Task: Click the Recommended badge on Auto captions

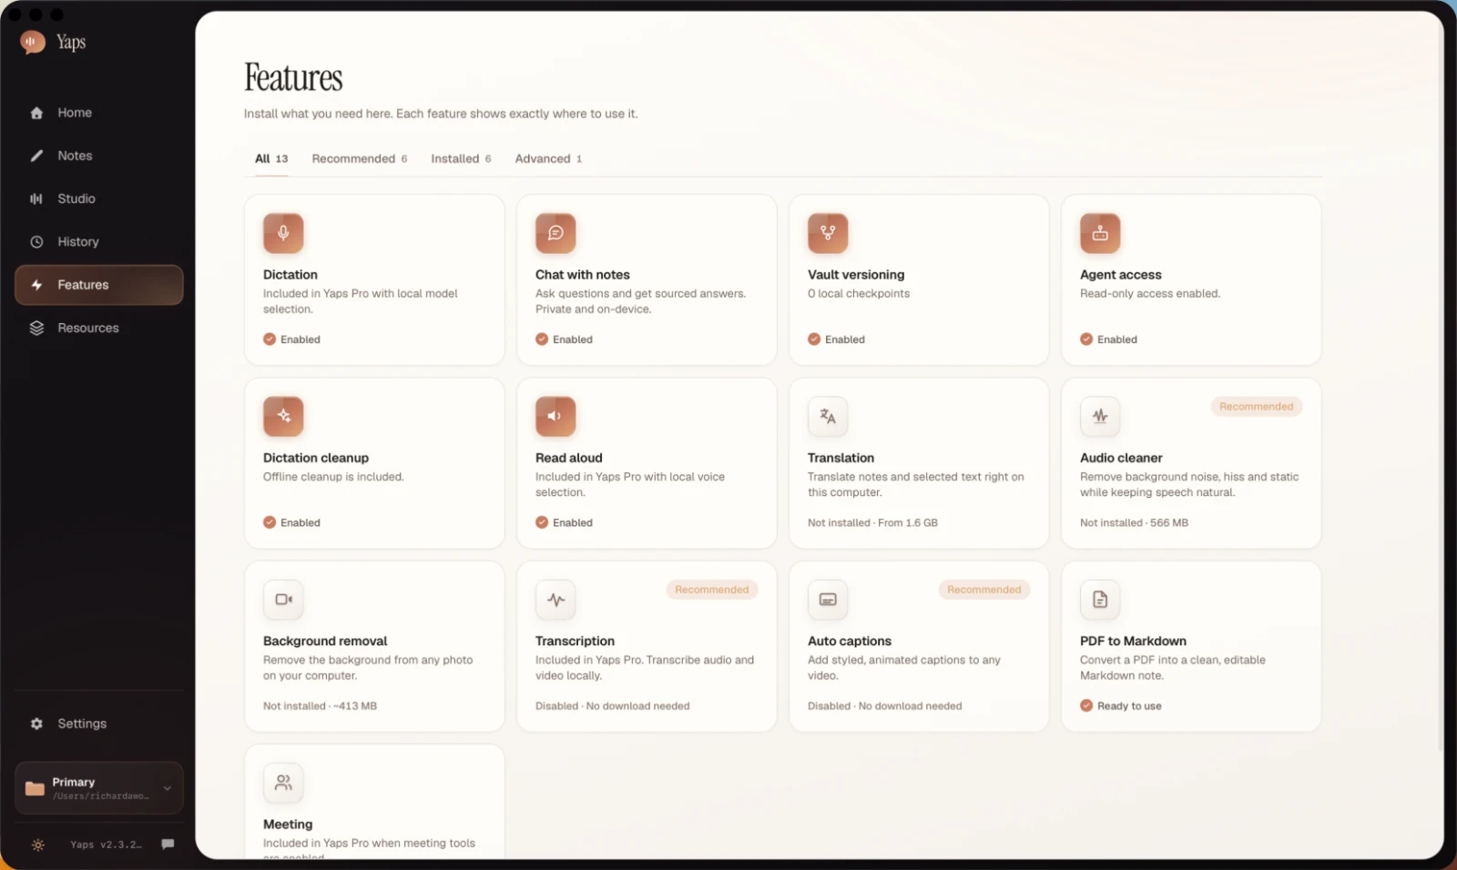Action: pyautogui.click(x=983, y=590)
